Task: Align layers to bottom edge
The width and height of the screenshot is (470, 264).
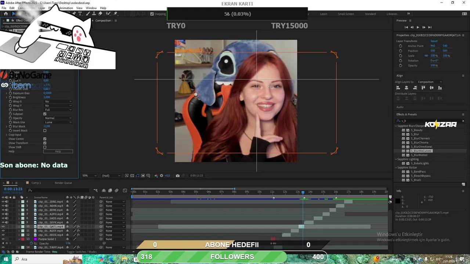Action: (440, 88)
